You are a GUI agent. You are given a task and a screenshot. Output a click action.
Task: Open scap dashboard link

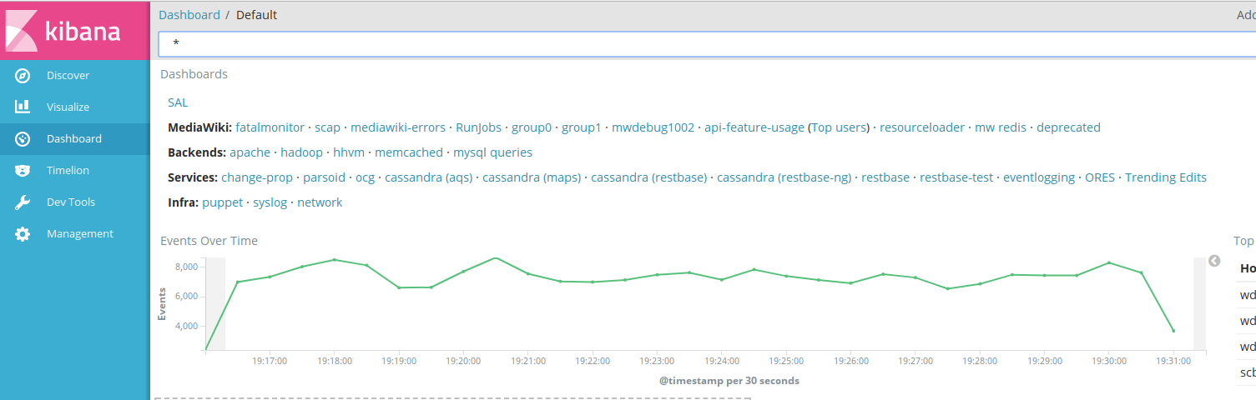(327, 127)
